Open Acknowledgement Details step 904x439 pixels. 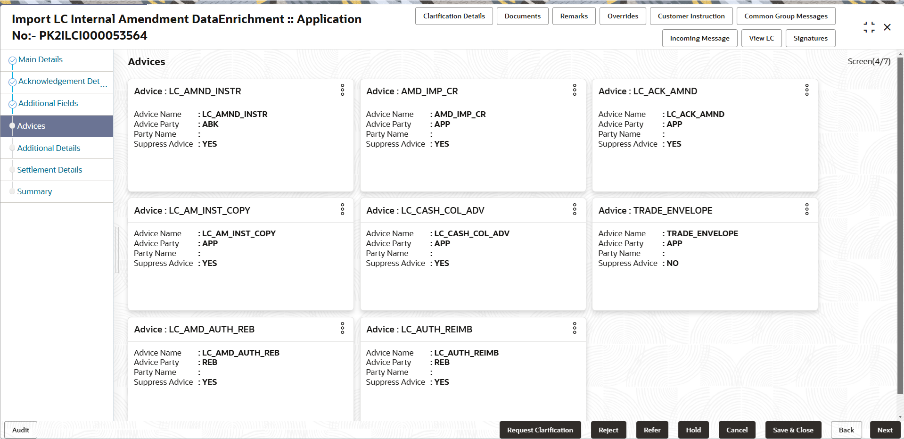click(x=59, y=81)
